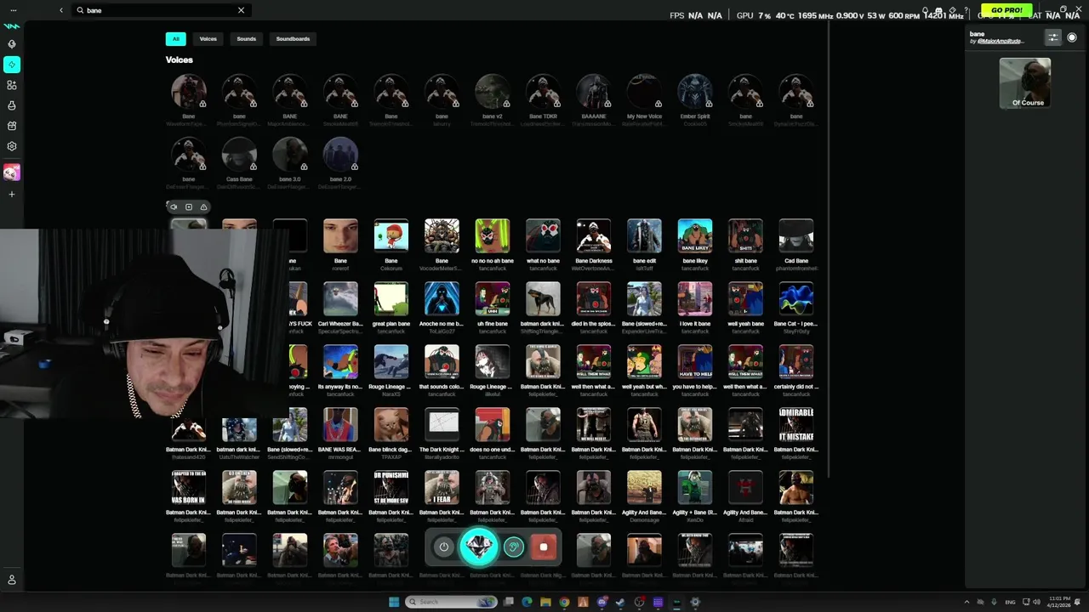Open the Voicelab flask sidebar icon
This screenshot has height=612, width=1089.
[12, 105]
